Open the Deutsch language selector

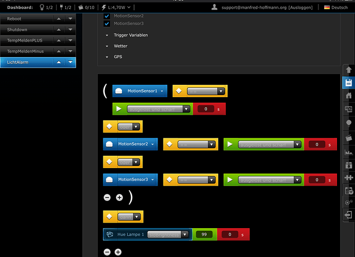pos(337,8)
